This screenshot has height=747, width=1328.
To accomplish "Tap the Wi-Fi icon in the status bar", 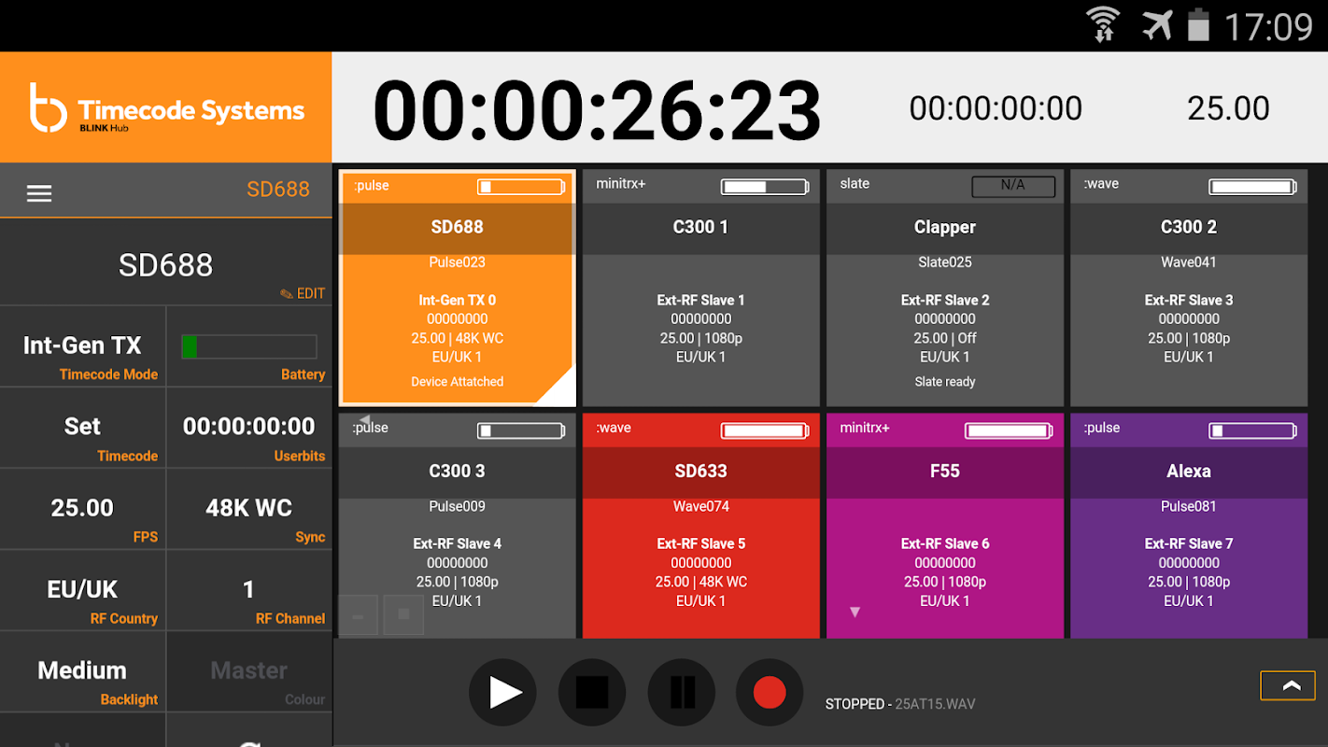I will [1103, 25].
